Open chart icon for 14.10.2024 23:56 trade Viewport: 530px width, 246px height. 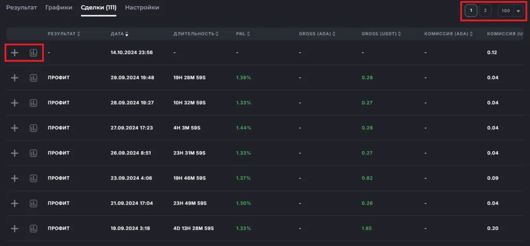click(x=34, y=53)
